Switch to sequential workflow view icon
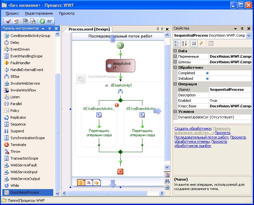The width and height of the screenshot is (254, 205). tap(81, 183)
